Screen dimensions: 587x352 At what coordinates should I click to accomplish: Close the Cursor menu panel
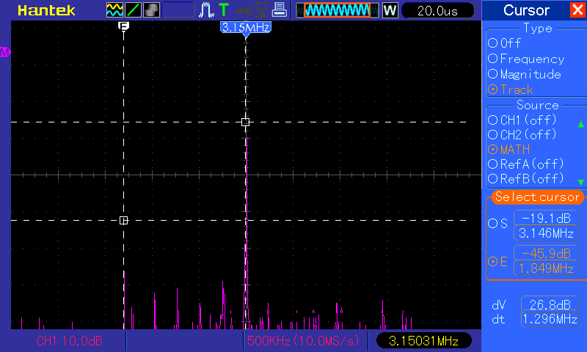[577, 10]
